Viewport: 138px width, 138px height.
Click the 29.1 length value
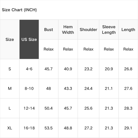click(128, 128)
